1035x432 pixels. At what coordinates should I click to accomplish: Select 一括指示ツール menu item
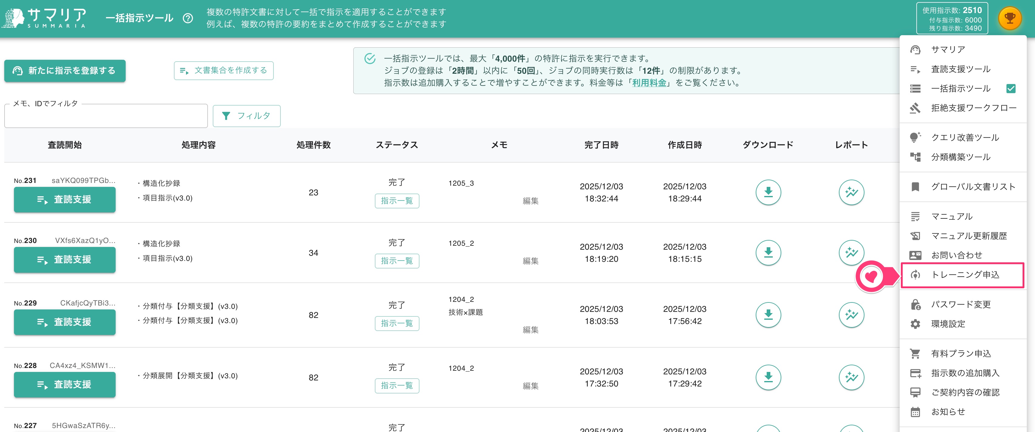963,88
